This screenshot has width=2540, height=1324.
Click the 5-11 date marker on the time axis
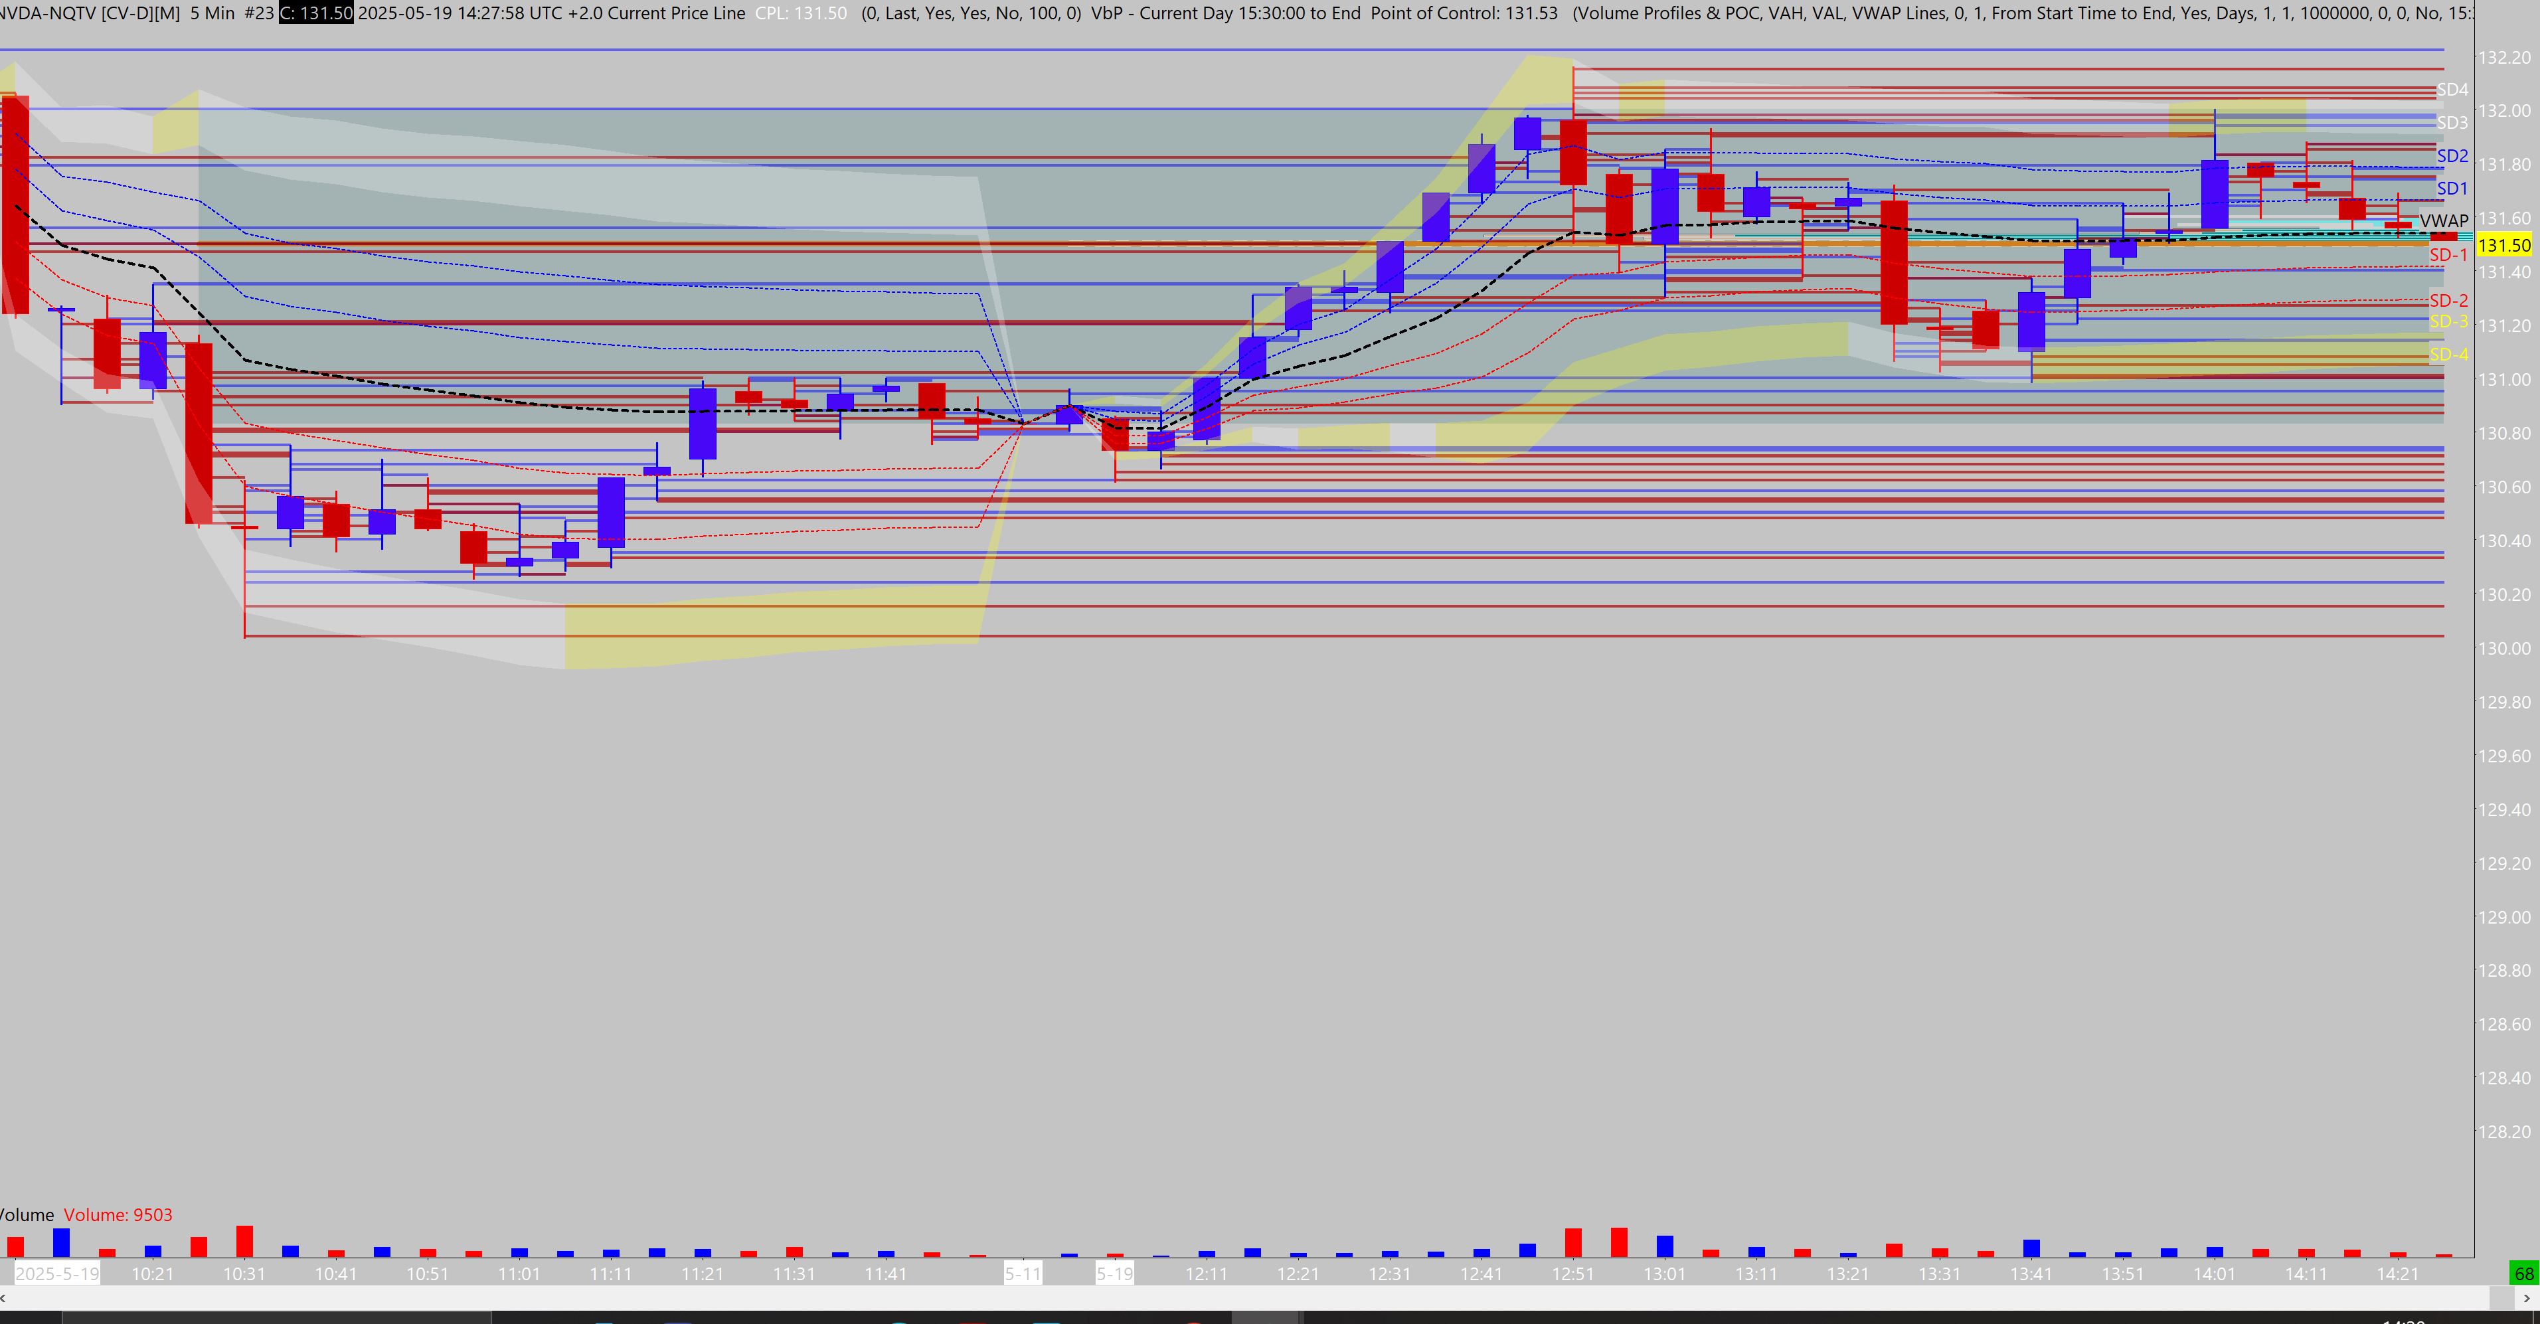(1023, 1274)
